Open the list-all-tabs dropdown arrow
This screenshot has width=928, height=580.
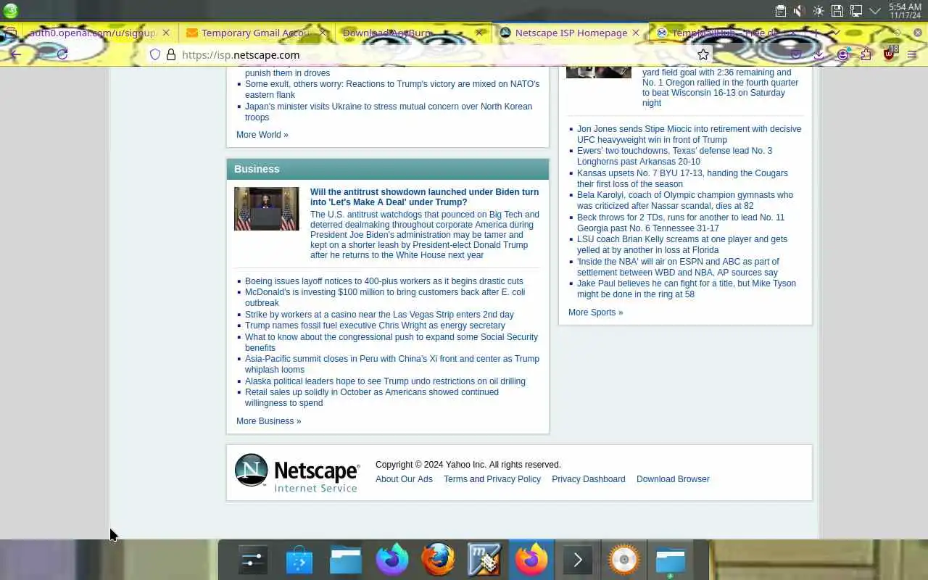click(835, 33)
